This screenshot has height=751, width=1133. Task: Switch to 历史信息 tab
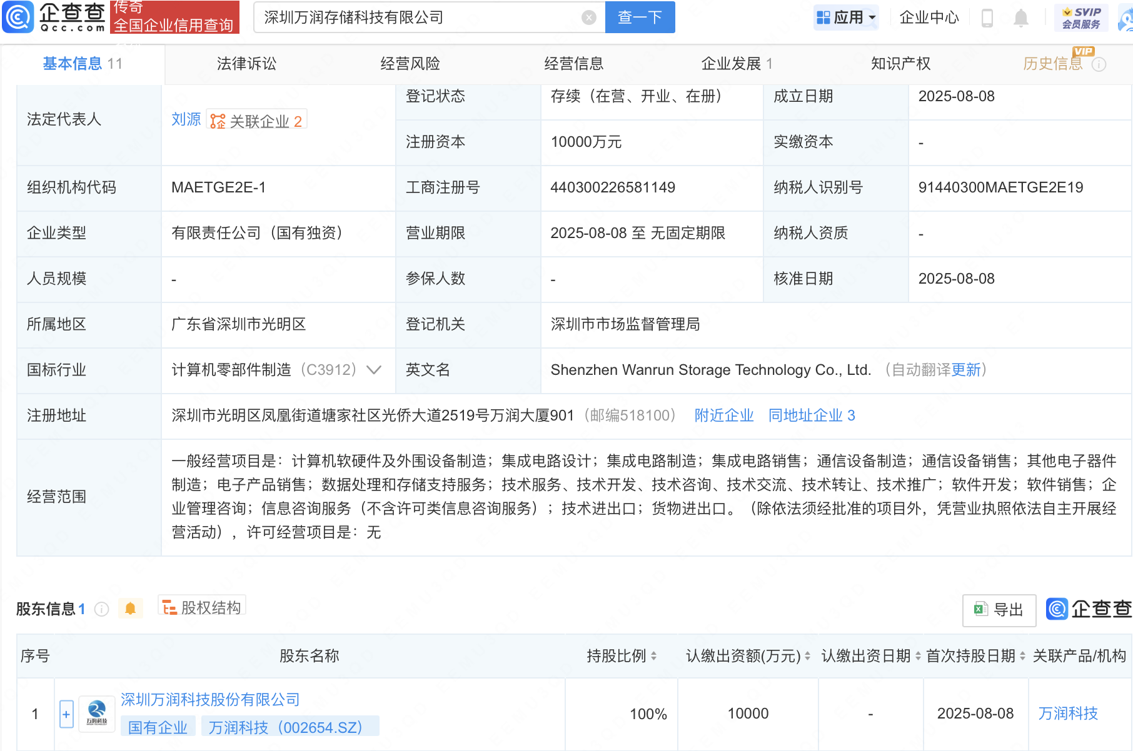click(x=1053, y=64)
